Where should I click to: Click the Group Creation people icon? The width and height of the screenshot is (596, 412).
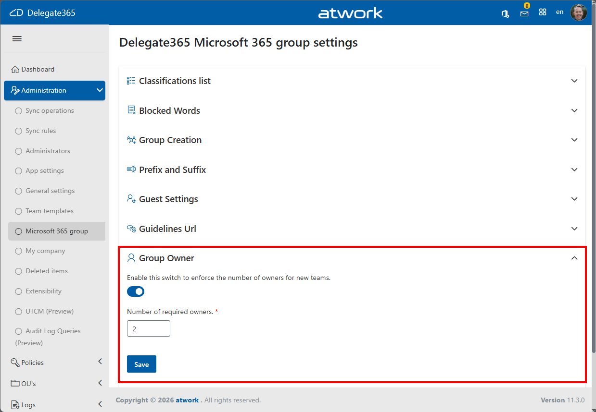131,140
